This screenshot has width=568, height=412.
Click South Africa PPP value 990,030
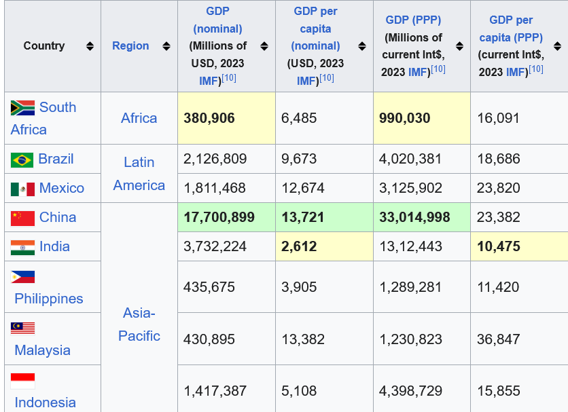[x=405, y=118]
